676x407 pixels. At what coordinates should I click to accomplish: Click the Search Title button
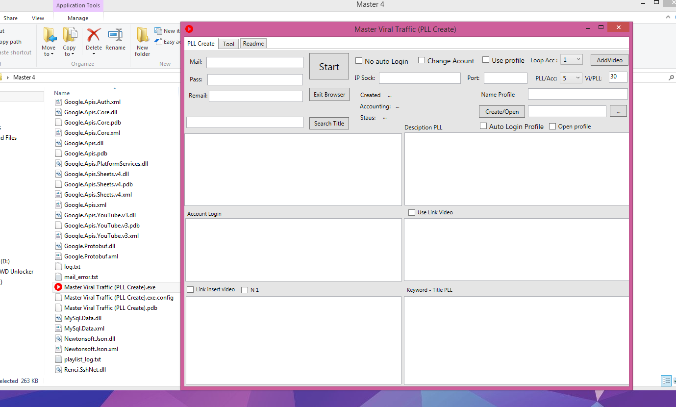tap(329, 123)
